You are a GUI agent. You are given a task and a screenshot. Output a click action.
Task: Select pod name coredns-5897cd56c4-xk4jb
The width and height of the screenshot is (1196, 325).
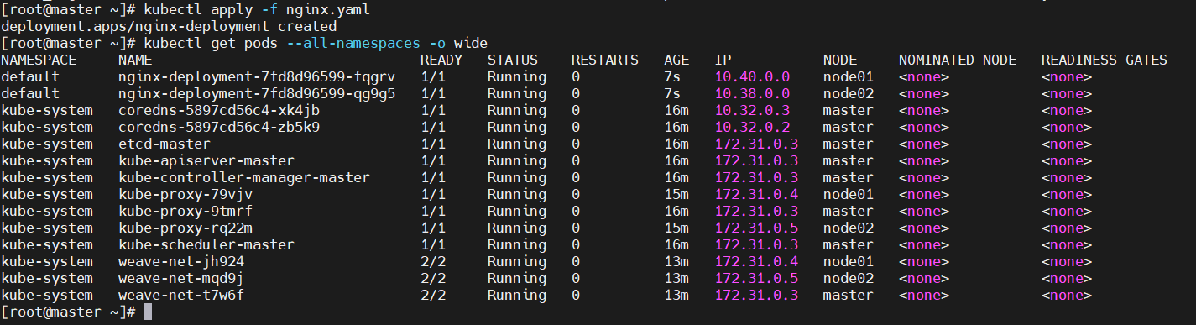[x=219, y=110]
